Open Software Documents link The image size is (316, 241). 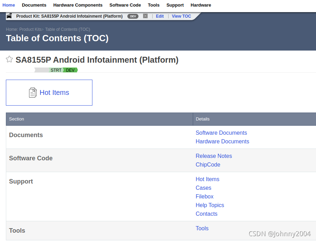(x=221, y=133)
